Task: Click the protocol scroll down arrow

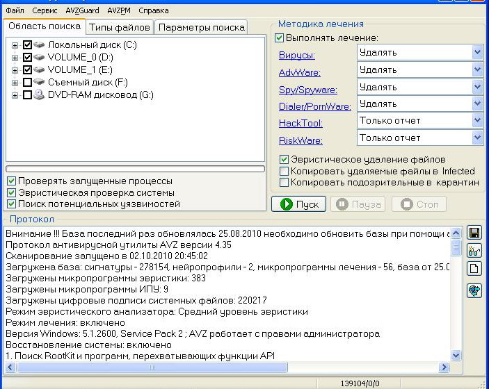Action: 456,355
